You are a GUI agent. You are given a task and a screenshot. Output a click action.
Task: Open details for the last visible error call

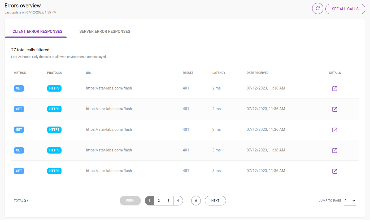pyautogui.click(x=334, y=171)
